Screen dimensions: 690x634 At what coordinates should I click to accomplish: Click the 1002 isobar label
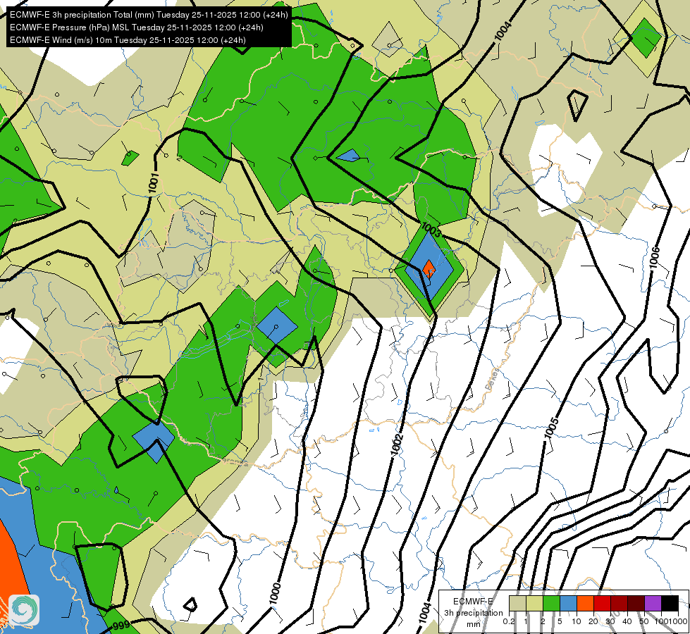click(x=397, y=445)
